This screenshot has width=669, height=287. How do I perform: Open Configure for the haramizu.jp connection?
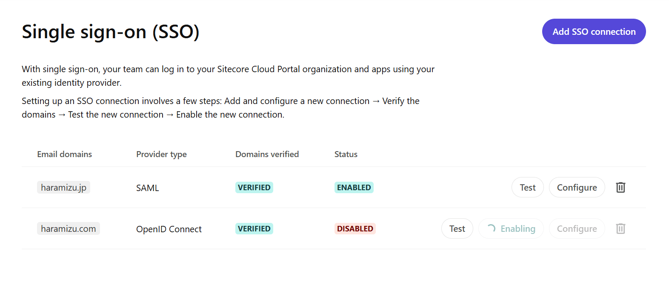(577, 187)
